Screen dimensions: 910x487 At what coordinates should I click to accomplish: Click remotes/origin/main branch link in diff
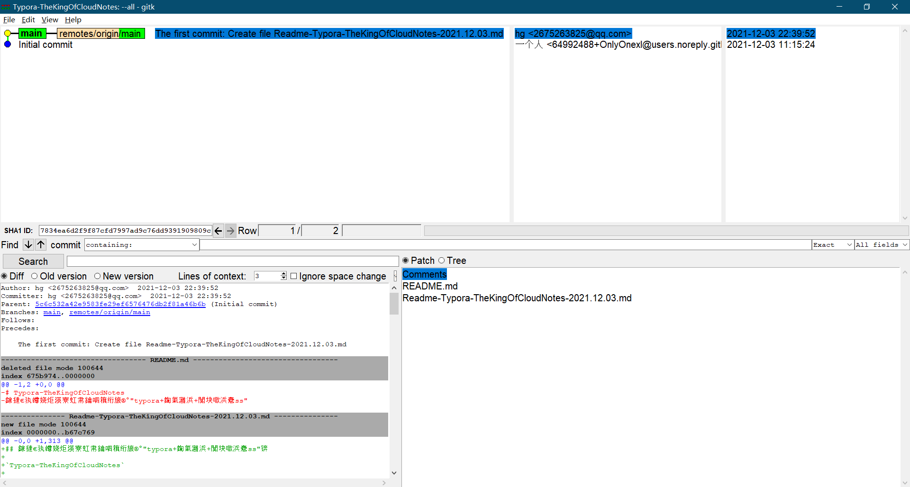pos(109,312)
